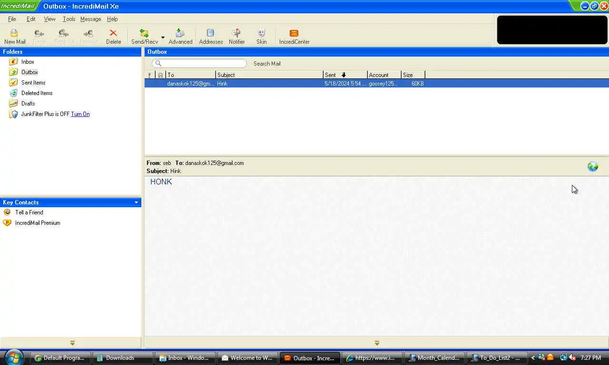Click the New Mail toolbar icon

click(15, 37)
